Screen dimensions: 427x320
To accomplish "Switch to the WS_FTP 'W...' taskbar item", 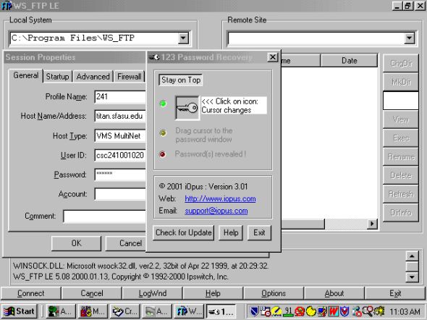I will [x=189, y=311].
